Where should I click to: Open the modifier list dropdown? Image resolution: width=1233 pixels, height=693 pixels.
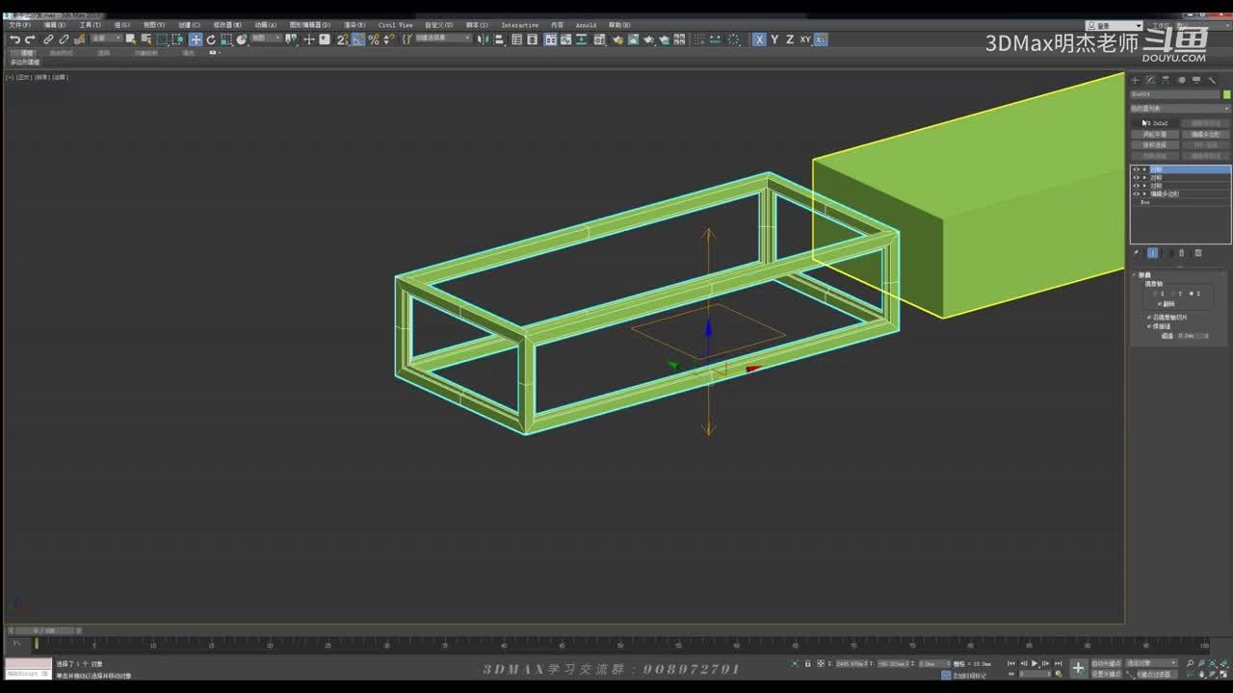pos(1179,109)
